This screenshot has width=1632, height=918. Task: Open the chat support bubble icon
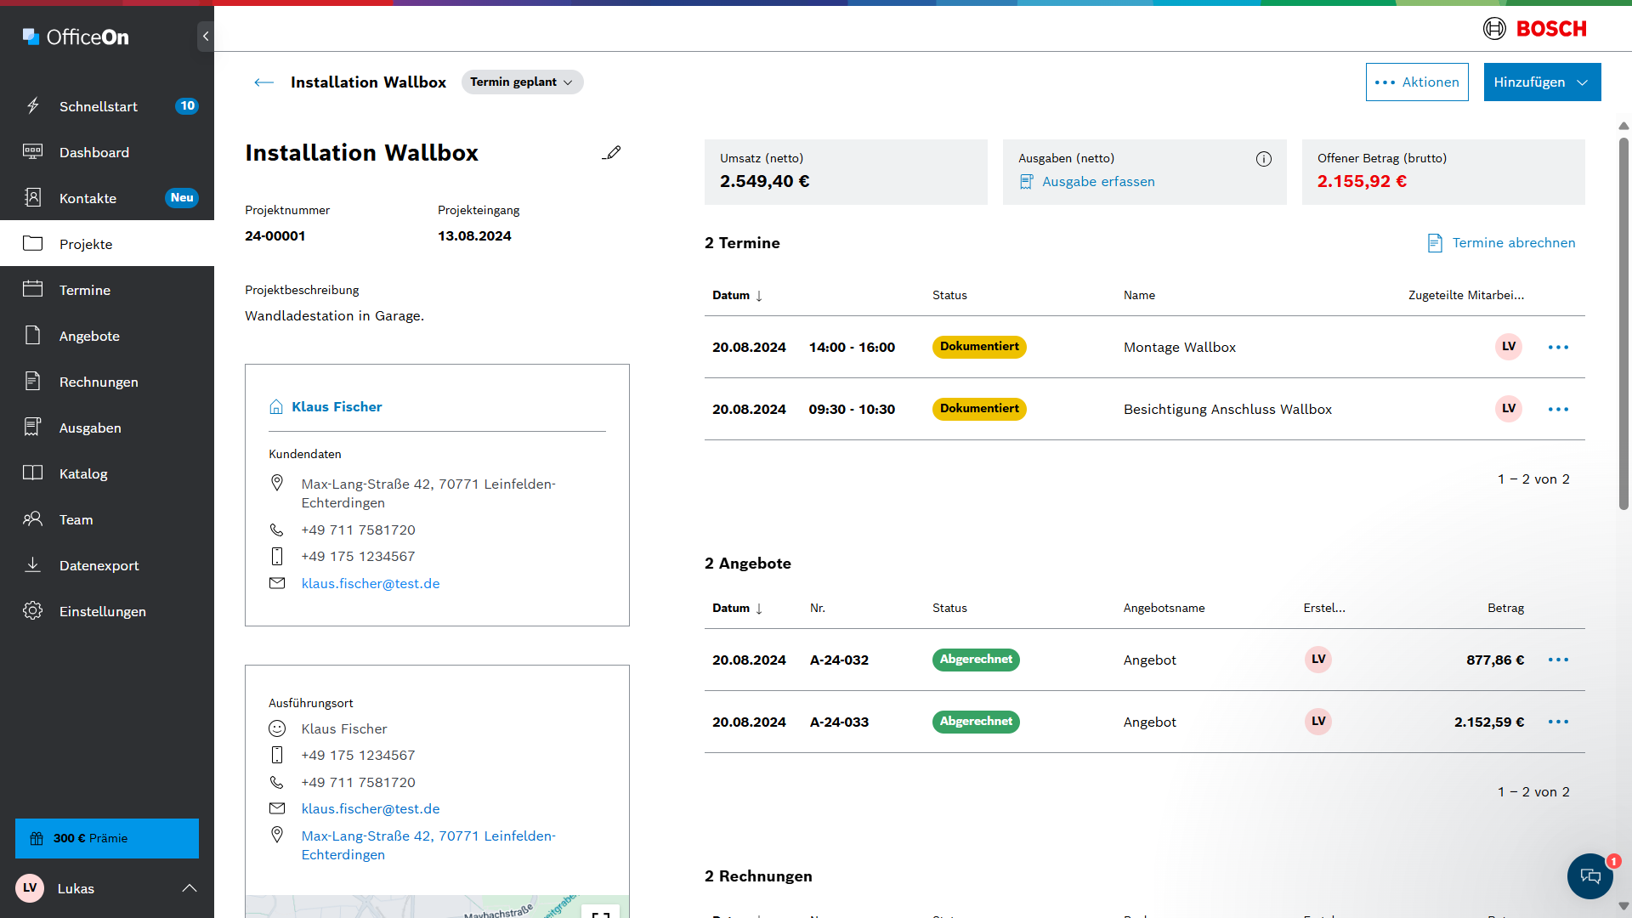(1589, 875)
